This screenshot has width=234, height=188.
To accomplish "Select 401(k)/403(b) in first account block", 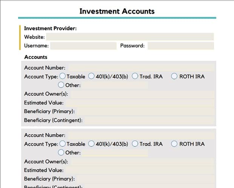I will point(91,76).
